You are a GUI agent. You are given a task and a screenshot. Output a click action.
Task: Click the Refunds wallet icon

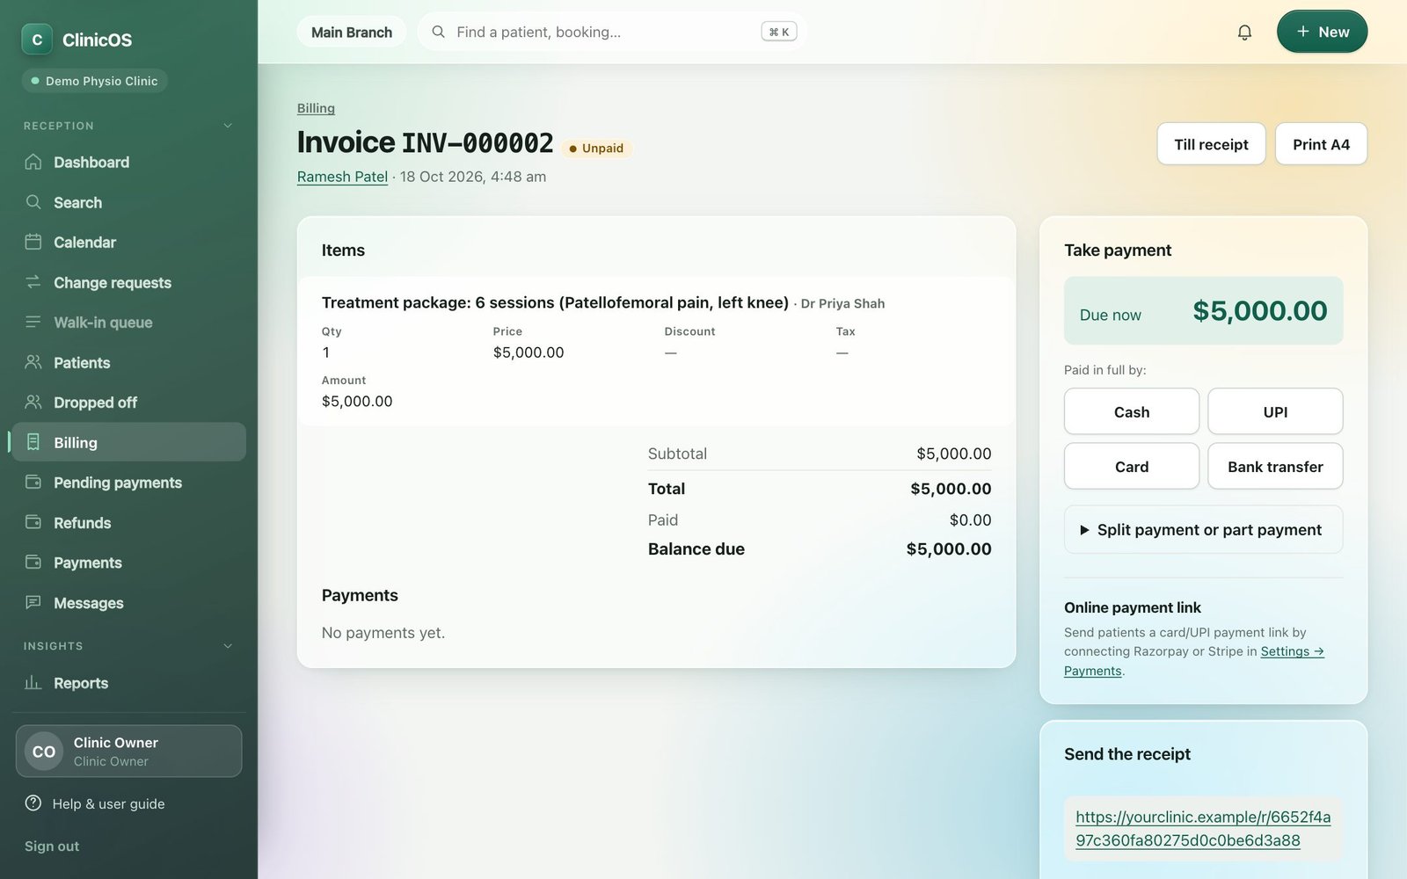(33, 522)
